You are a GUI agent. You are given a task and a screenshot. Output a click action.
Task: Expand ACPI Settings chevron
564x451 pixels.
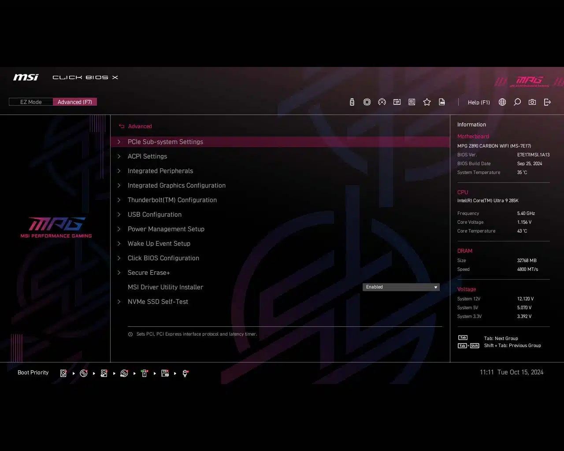coord(119,156)
